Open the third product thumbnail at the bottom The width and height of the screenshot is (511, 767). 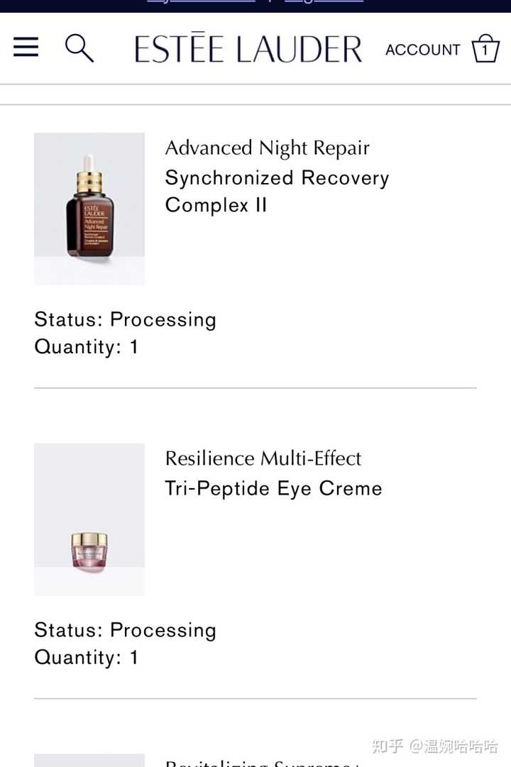tap(89, 761)
